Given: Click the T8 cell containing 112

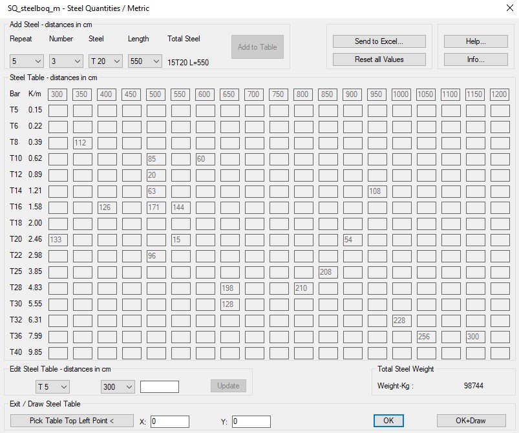Looking at the screenshot, I should pyautogui.click(x=83, y=143).
